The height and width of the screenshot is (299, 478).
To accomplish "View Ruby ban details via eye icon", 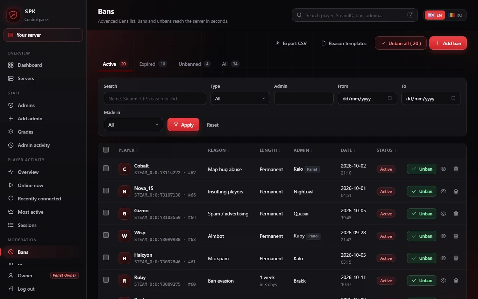I will [443, 280].
